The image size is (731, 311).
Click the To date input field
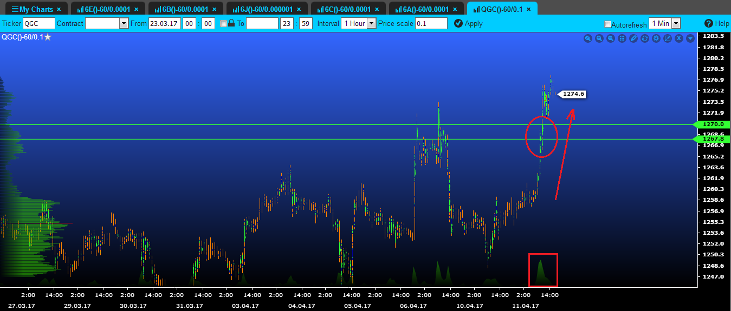(x=262, y=23)
